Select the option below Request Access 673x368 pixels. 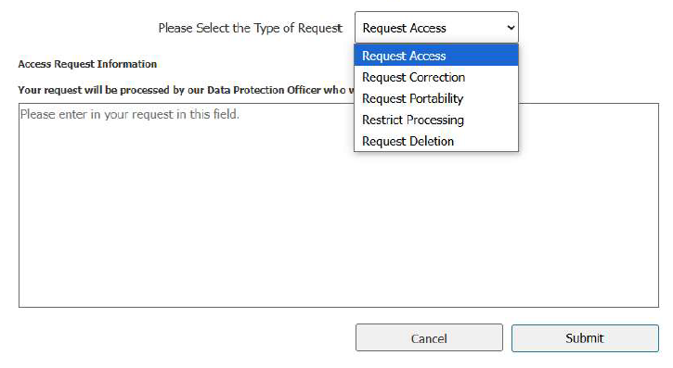click(436, 77)
